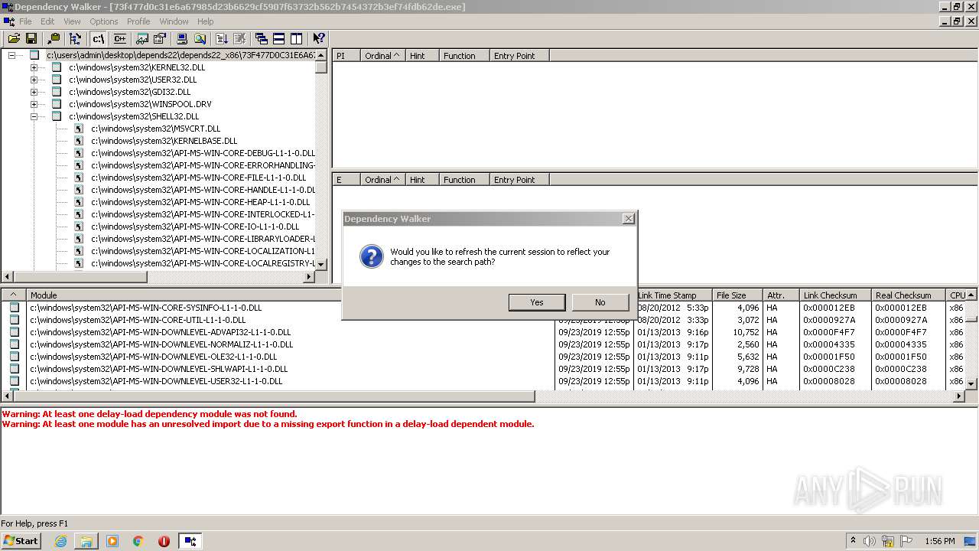The image size is (979, 551).
Task: Select API-MS-WIN-DOWNLEVEL-OLE32-L1-1-0.DLL row
Action: point(153,357)
